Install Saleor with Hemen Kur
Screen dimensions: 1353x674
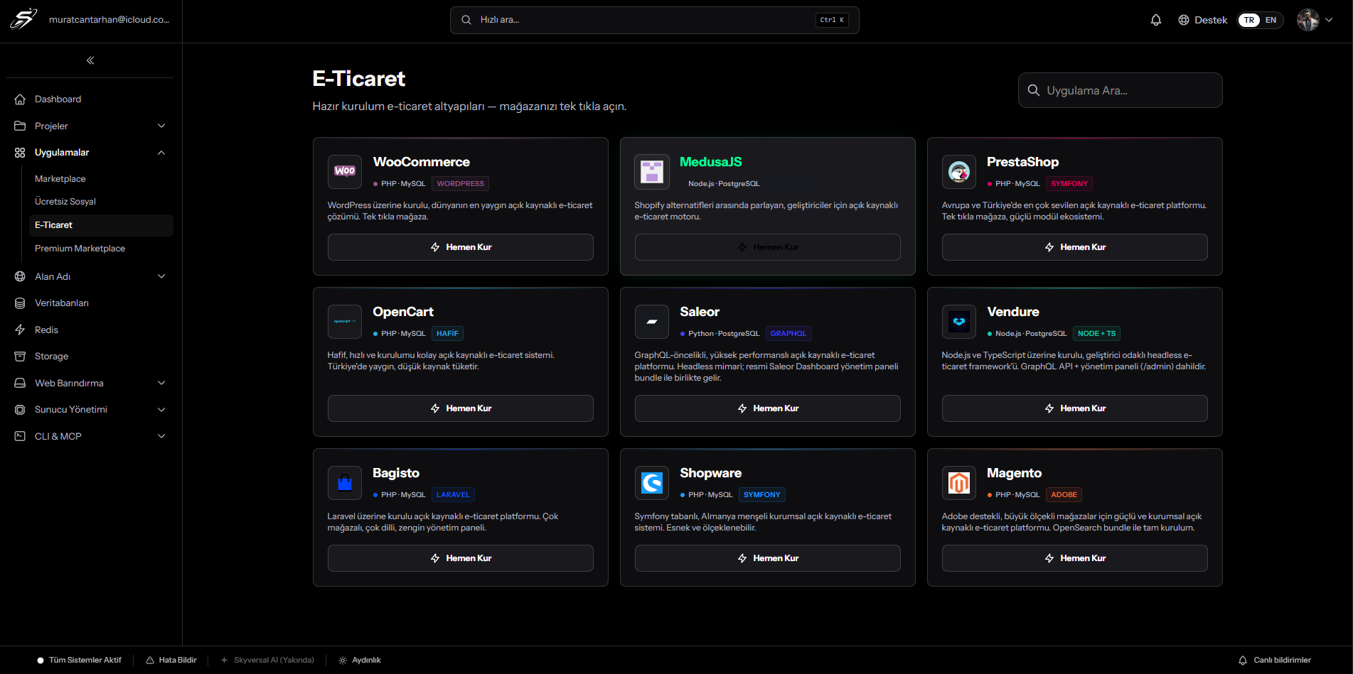pyautogui.click(x=768, y=408)
